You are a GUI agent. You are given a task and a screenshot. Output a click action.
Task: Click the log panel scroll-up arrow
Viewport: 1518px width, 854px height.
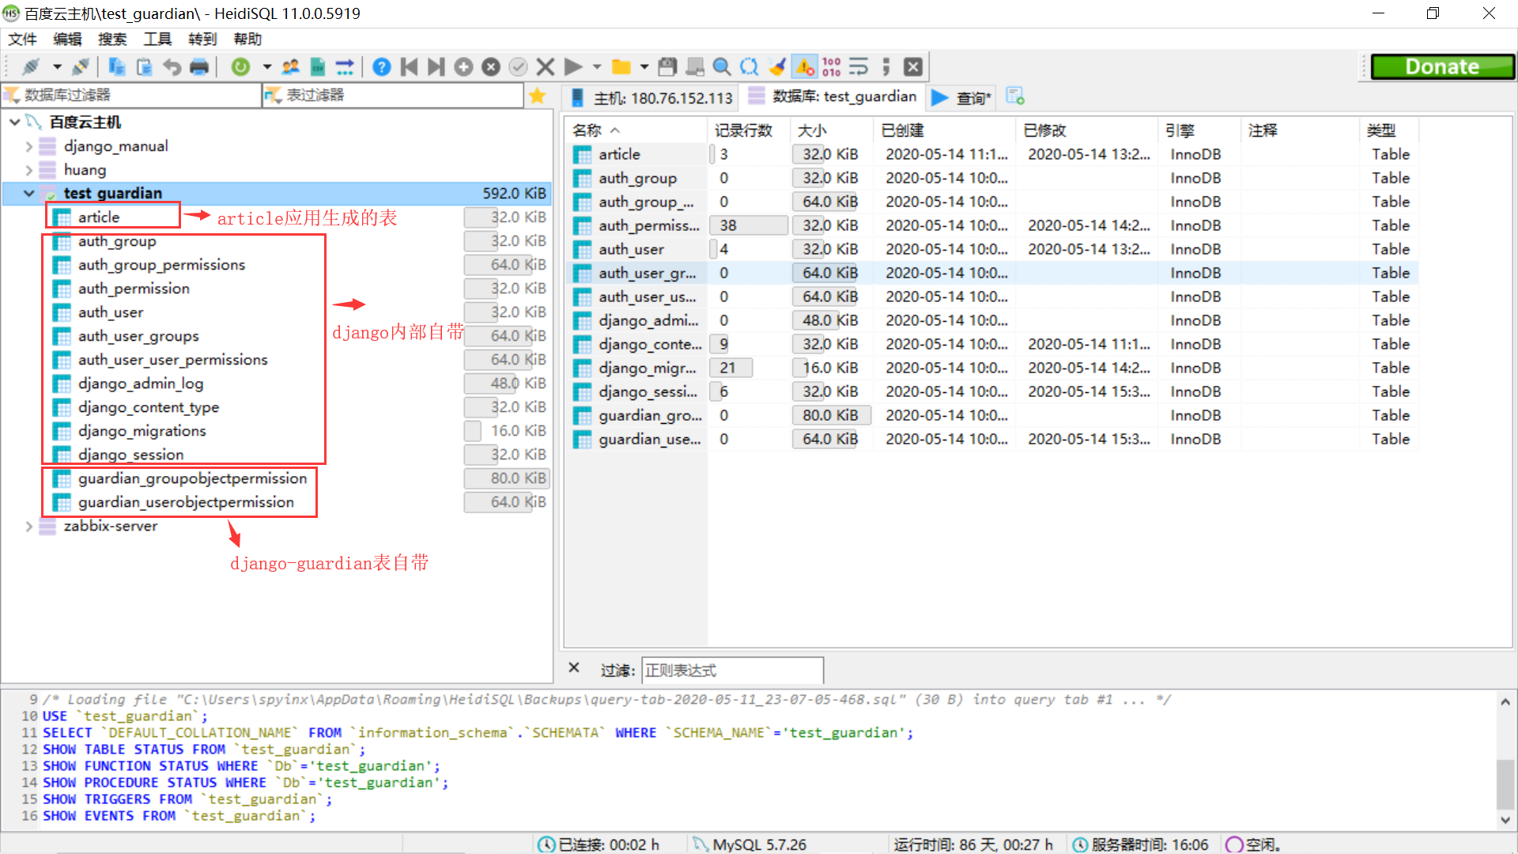pyautogui.click(x=1505, y=701)
